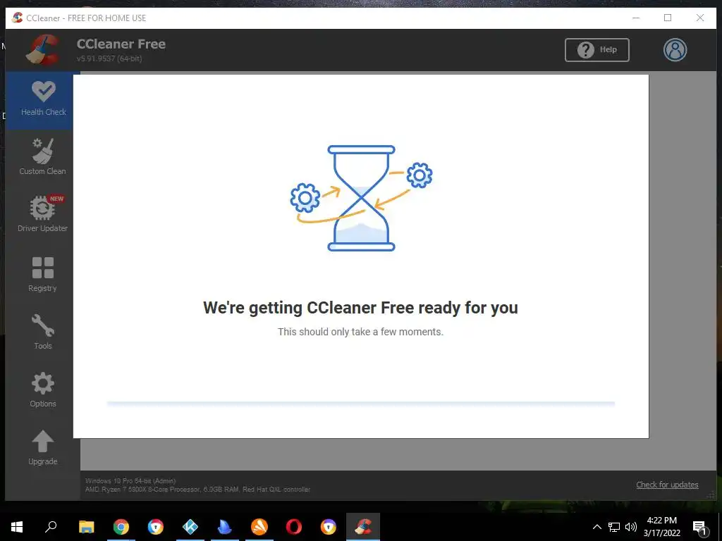Click the volume speaker tray icon
This screenshot has width=722, height=541.
coord(631,527)
